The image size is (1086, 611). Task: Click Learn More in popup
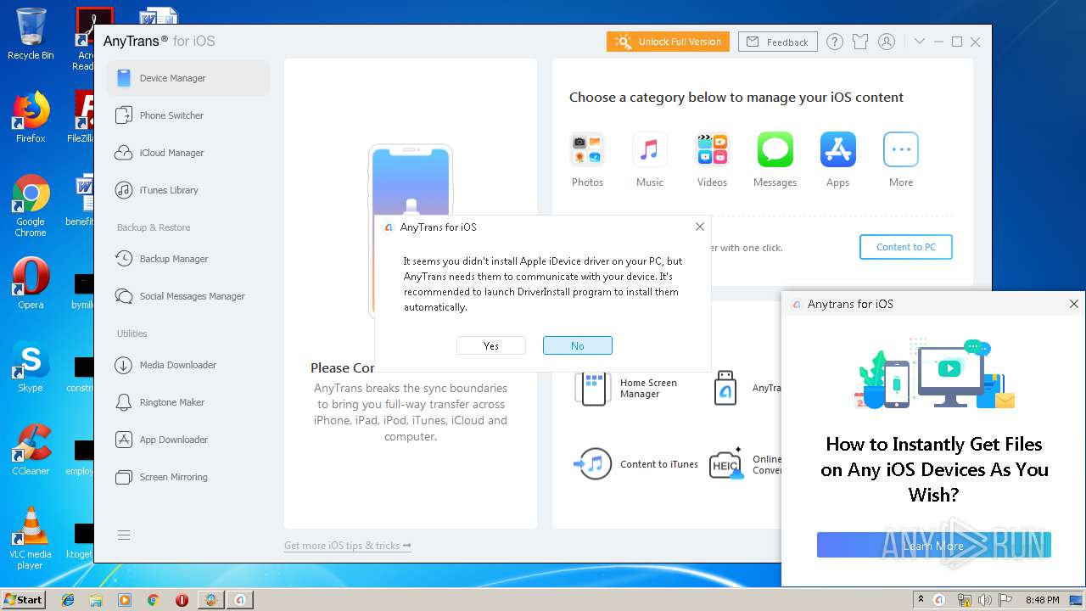point(934,545)
